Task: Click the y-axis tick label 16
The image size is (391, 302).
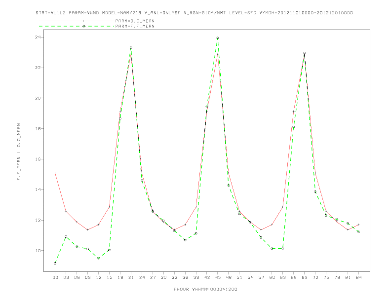Action: tap(38, 159)
